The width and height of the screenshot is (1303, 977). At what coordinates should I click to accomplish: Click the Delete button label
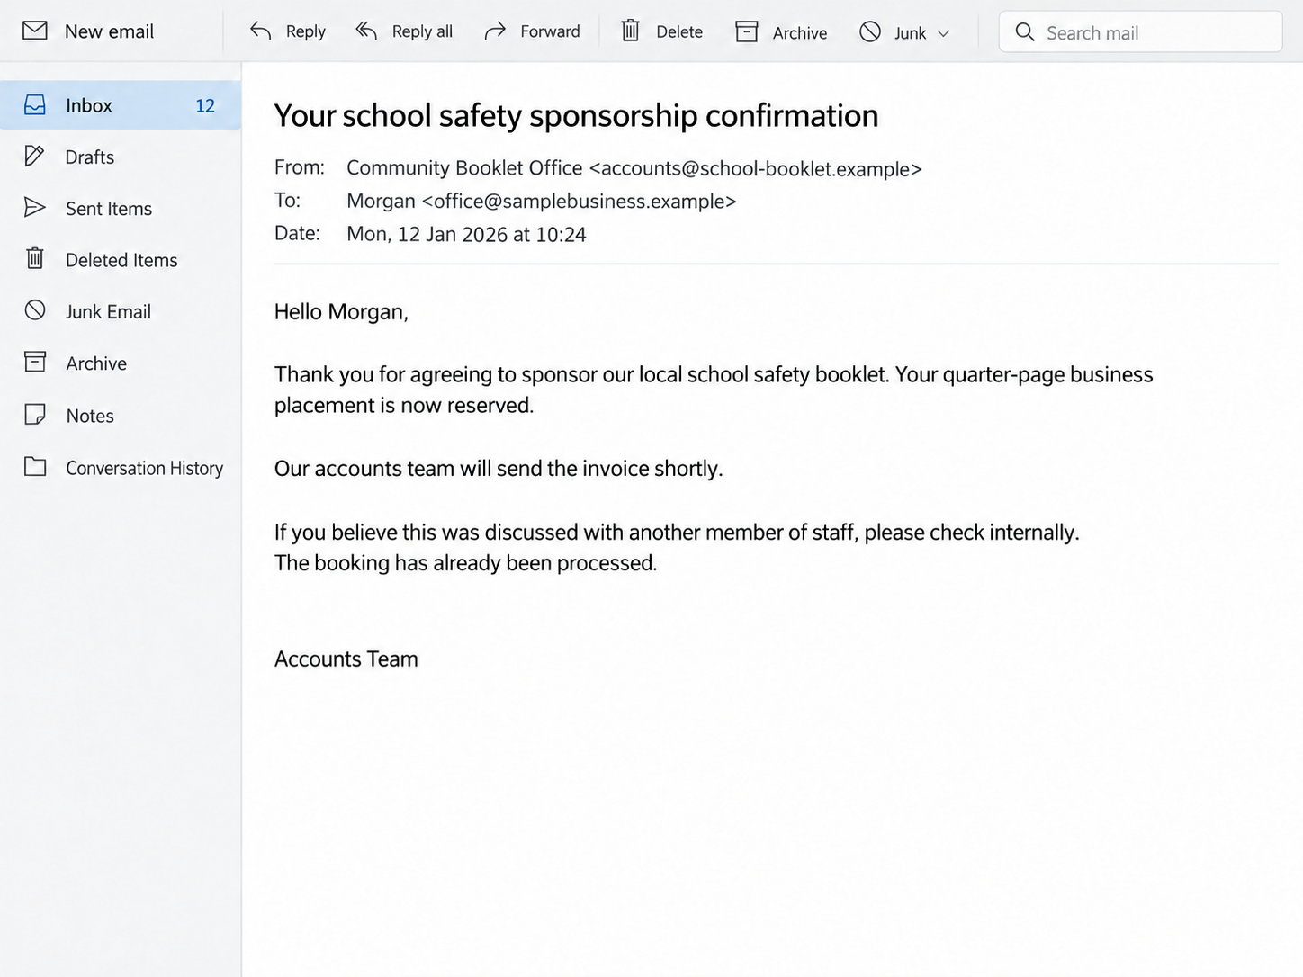click(x=679, y=31)
